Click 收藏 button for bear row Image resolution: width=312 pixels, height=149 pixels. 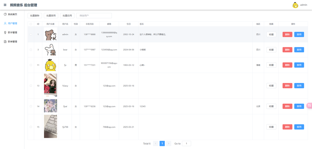point(271,50)
